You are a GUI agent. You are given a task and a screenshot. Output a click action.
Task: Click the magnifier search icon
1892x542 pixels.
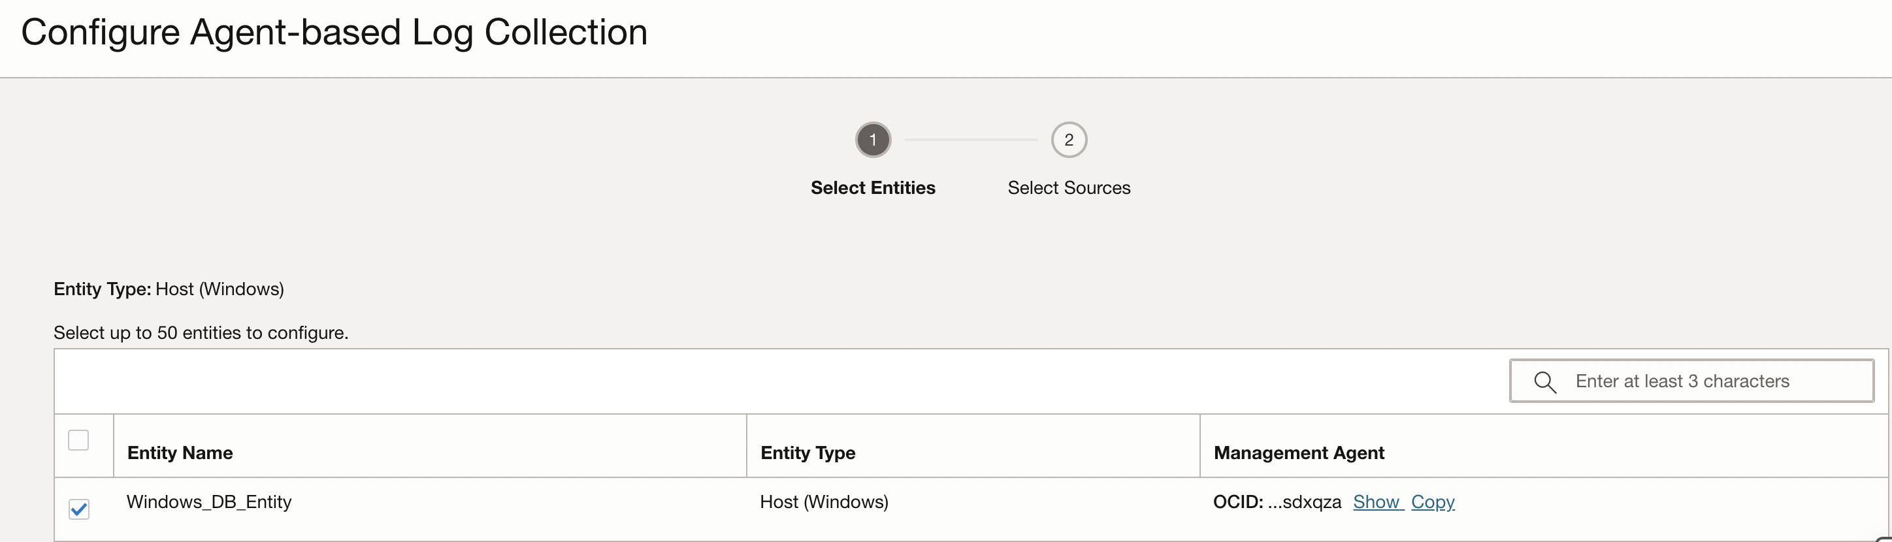[x=1544, y=382]
